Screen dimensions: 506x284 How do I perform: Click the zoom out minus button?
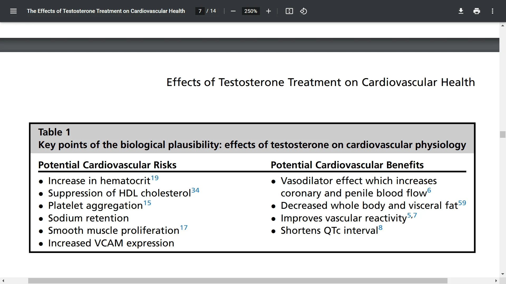[x=233, y=11]
